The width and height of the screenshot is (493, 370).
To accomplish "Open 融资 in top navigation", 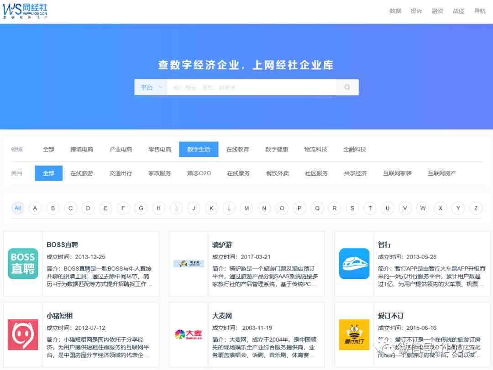I will [437, 11].
